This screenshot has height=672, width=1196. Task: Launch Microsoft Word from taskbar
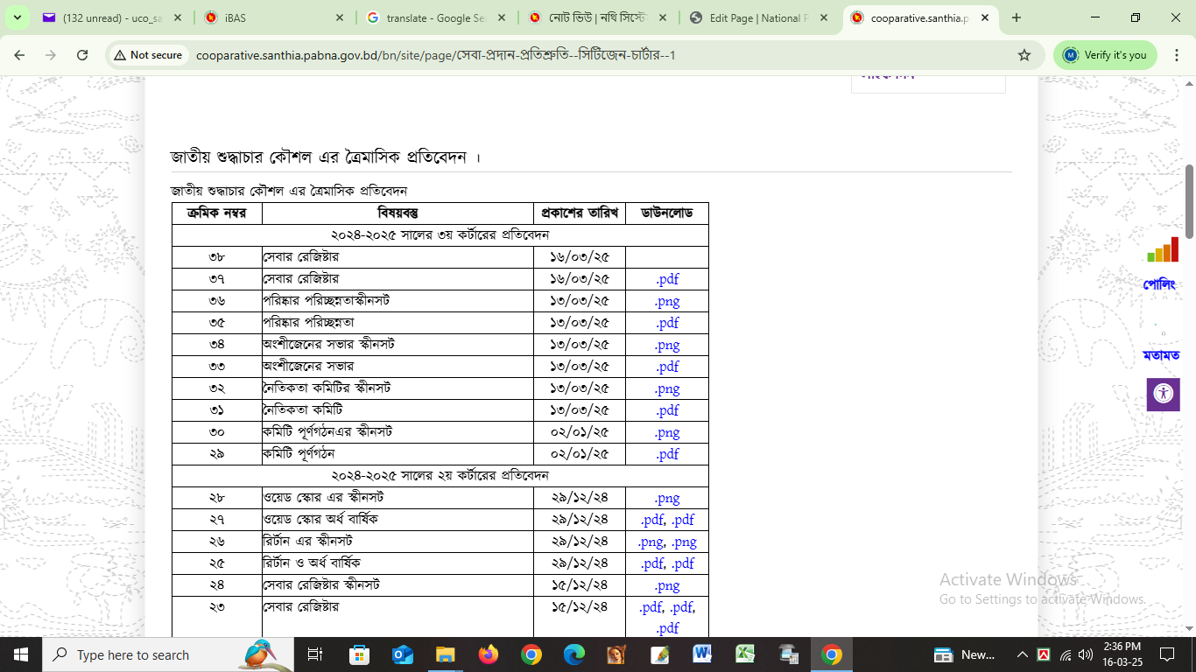702,654
